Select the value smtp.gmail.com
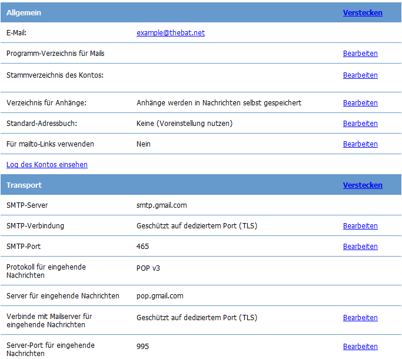Screen dimensions: 402x359 click(x=161, y=205)
